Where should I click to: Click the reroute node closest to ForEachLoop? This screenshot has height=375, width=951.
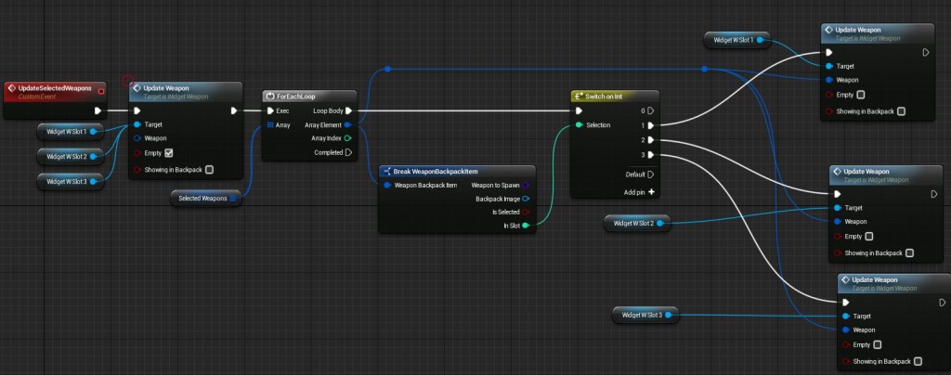coord(387,69)
